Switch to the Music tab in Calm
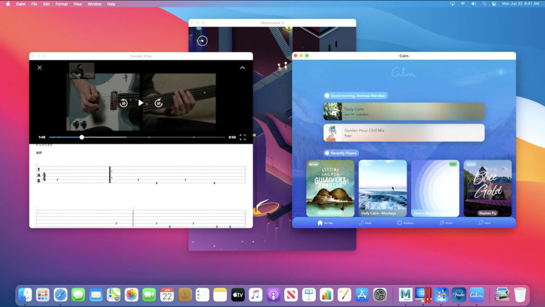 click(x=446, y=223)
